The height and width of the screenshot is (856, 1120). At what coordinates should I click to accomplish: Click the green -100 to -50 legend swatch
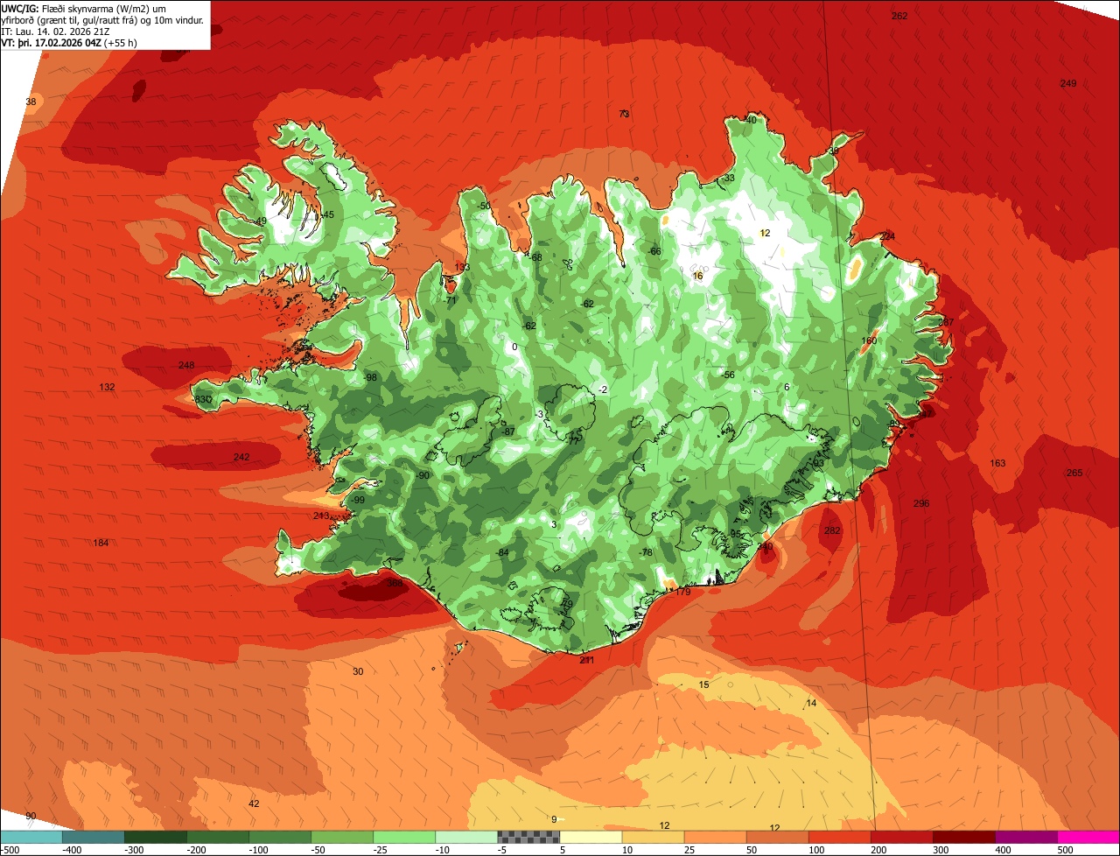[280, 837]
